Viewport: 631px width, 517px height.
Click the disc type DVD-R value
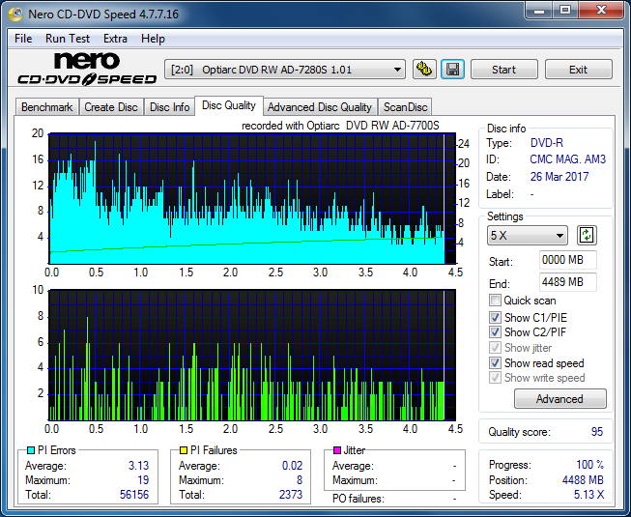coord(547,143)
